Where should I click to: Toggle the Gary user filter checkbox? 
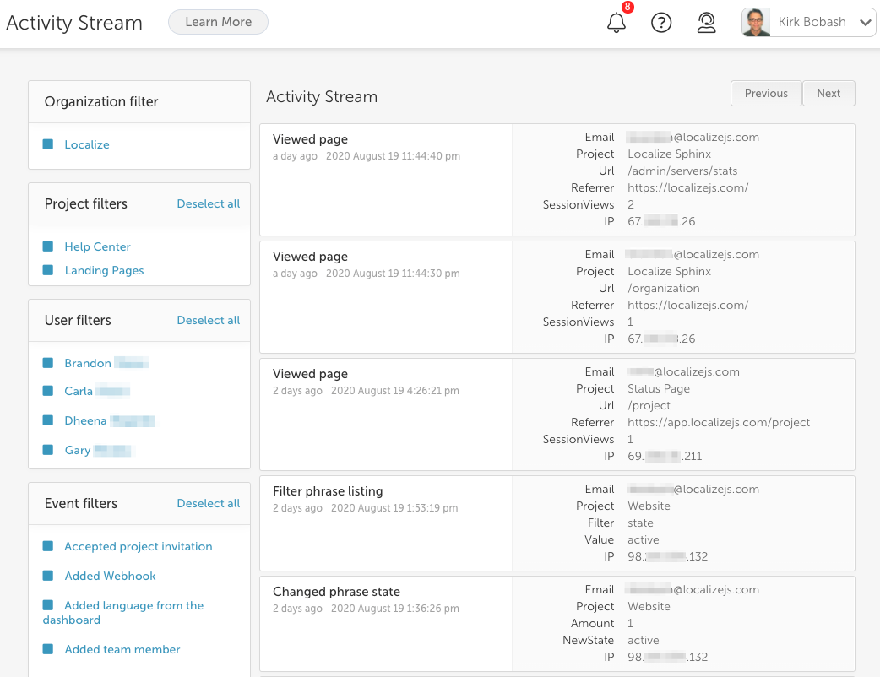point(48,450)
